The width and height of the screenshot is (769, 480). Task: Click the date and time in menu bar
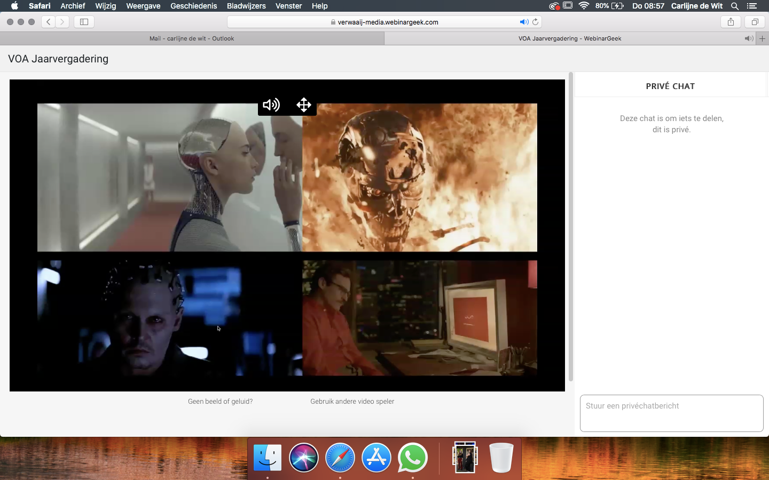click(648, 6)
